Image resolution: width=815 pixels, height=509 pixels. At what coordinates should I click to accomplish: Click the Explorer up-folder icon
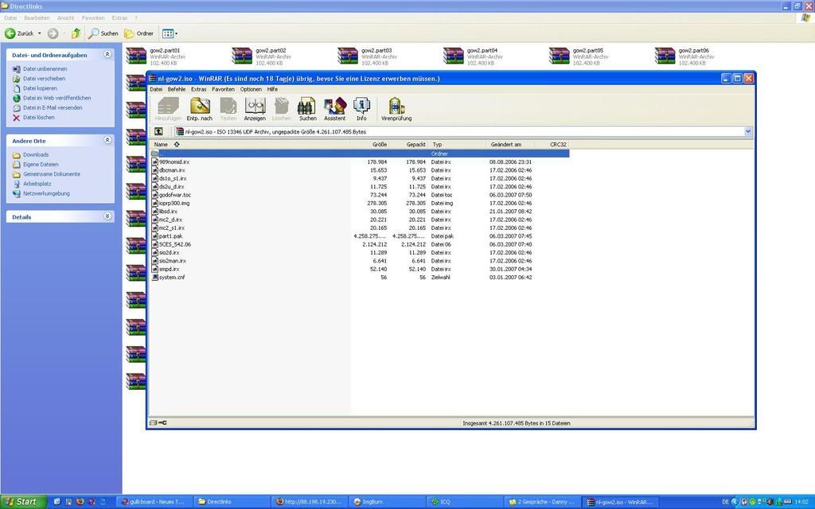(76, 33)
